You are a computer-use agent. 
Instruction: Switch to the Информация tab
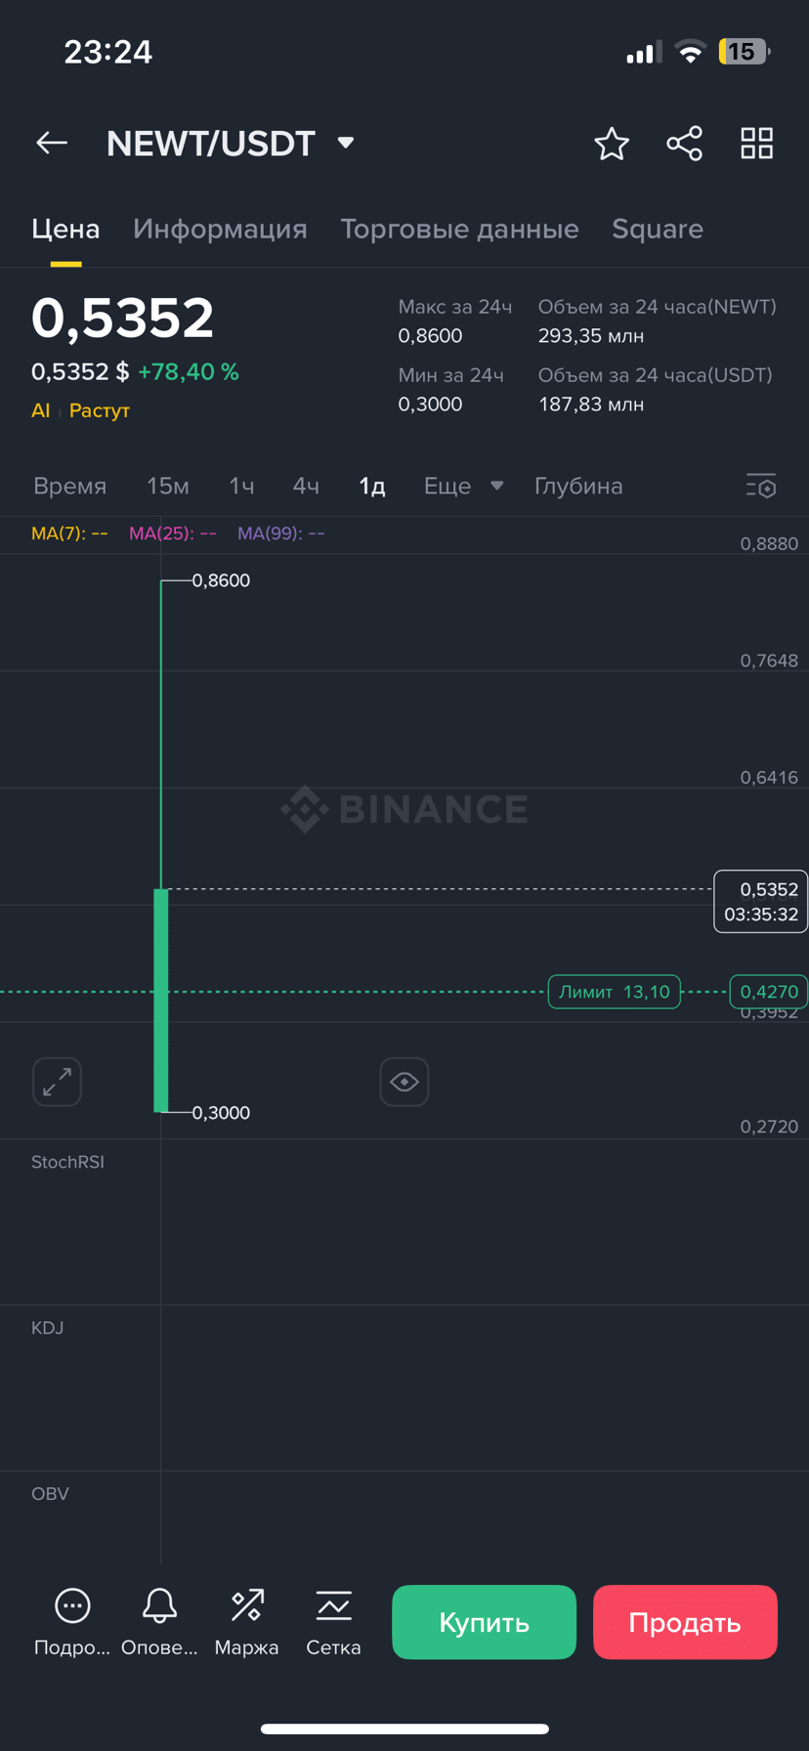click(220, 229)
